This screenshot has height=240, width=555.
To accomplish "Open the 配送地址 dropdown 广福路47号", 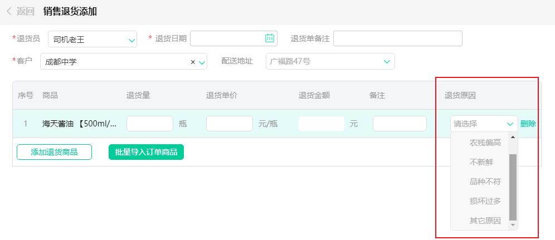I will (x=330, y=61).
